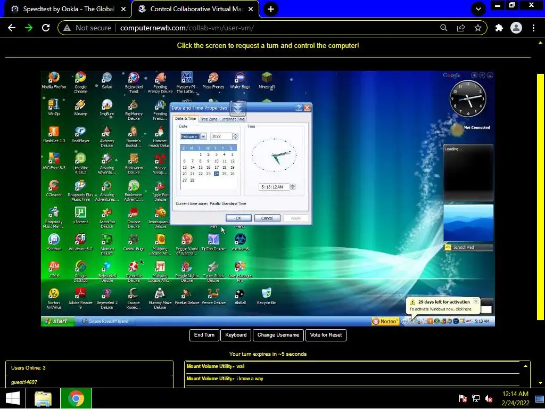Click the year field stepper arrows
The image size is (545, 409).
click(x=235, y=136)
